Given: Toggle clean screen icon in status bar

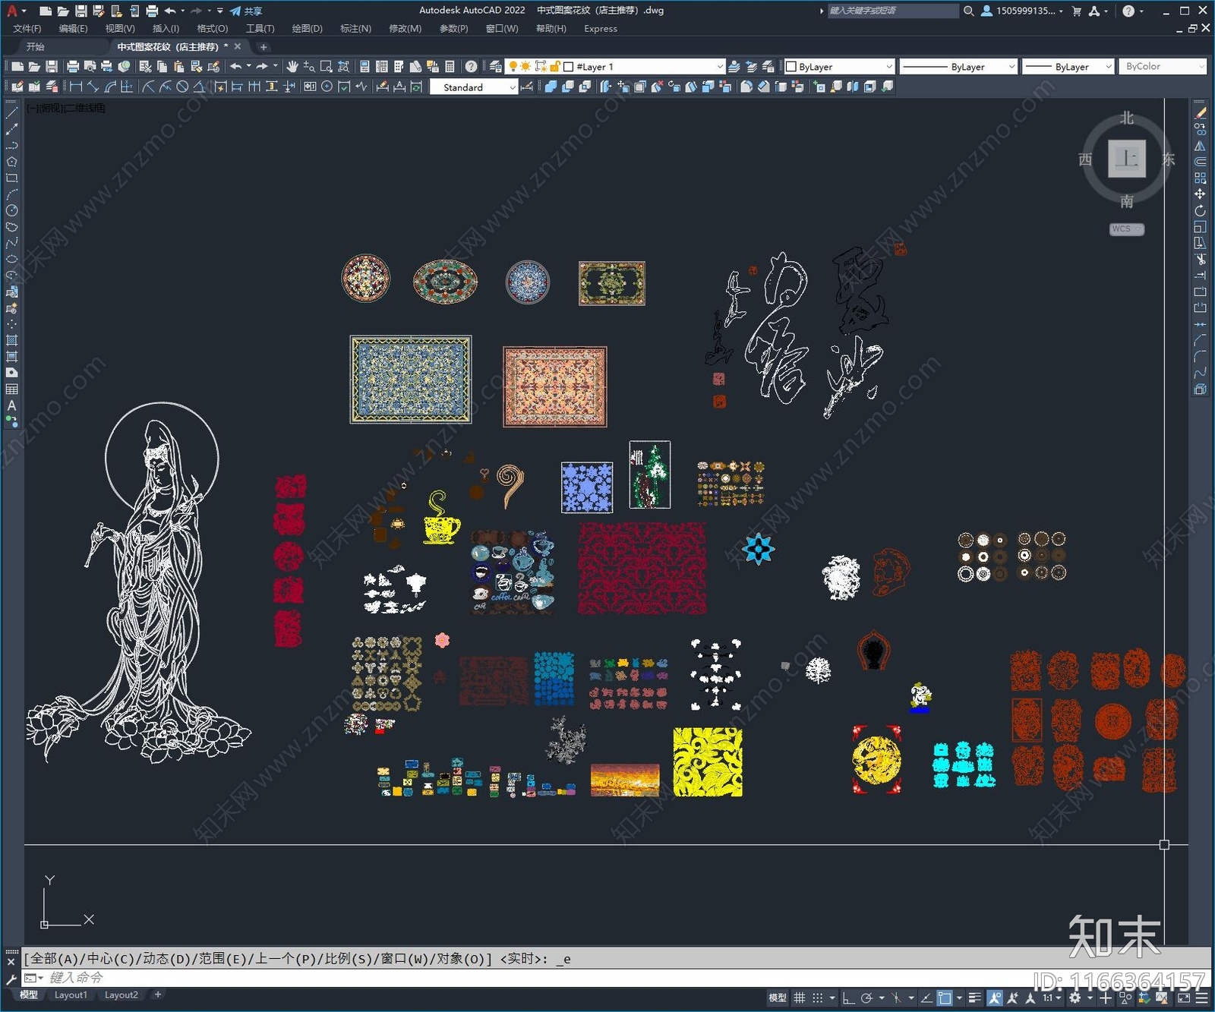Looking at the screenshot, I should (x=1184, y=998).
